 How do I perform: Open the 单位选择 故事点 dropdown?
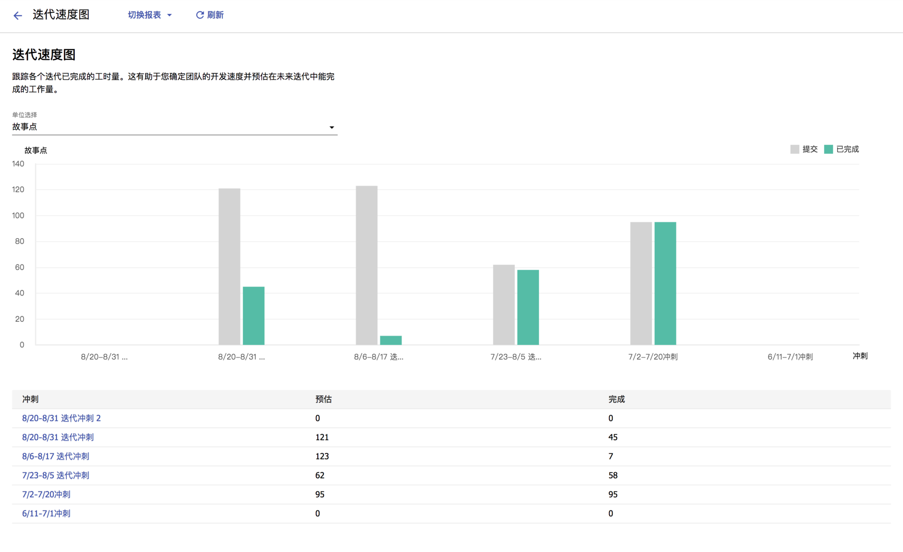174,127
